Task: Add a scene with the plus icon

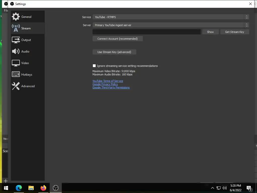Action: [x=6, y=181]
